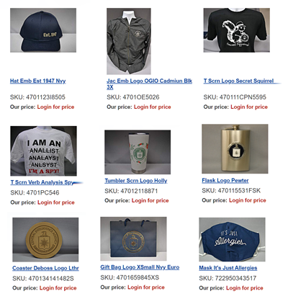Open the Mask It's Just Allergies link
Viewport: 288px width, 304px height.
tap(228, 268)
